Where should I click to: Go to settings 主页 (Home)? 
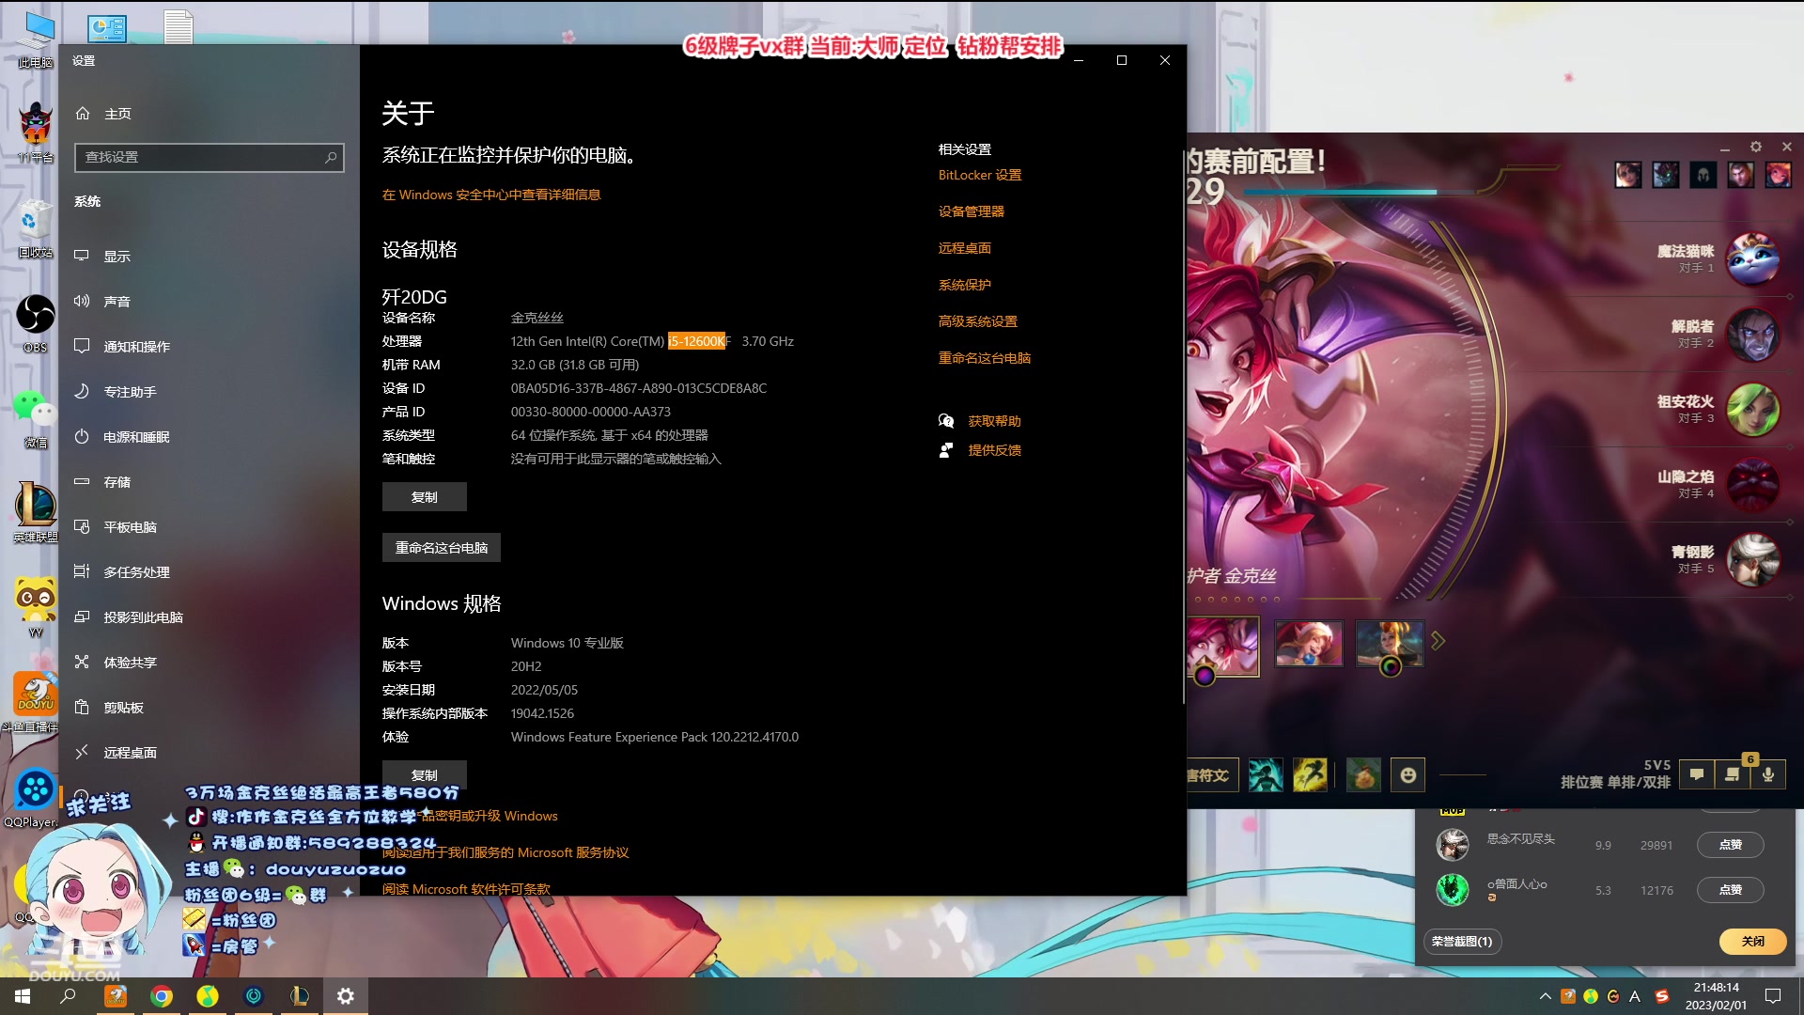209,114
